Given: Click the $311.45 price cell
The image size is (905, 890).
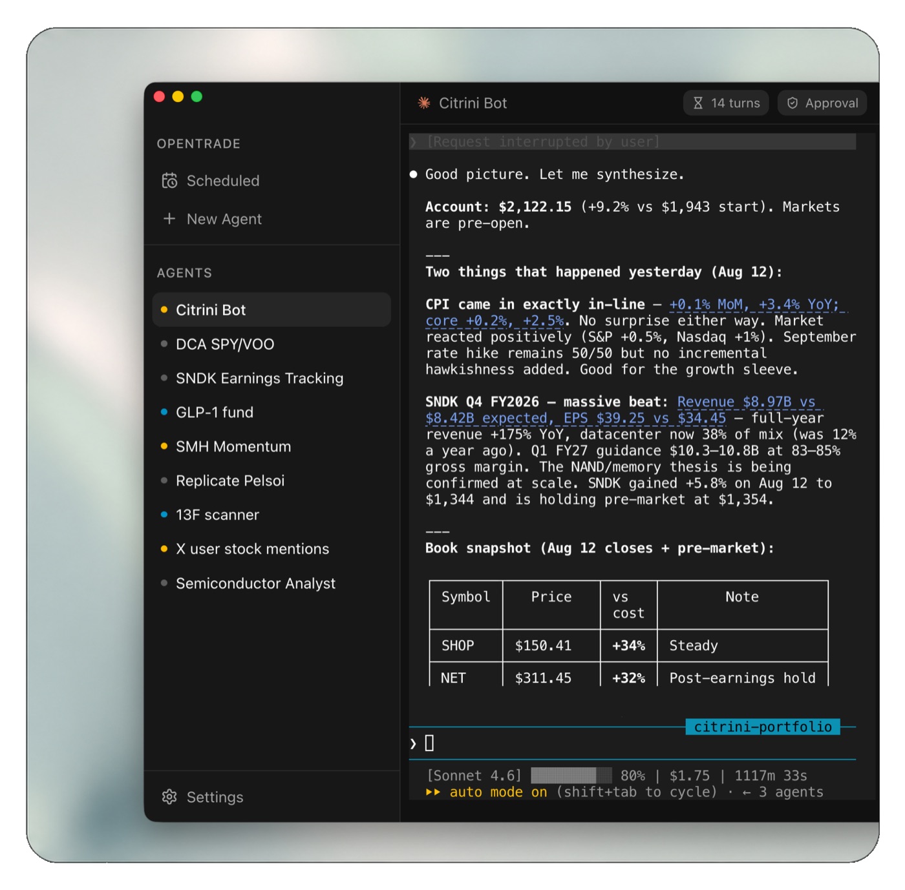Looking at the screenshot, I should 551,676.
